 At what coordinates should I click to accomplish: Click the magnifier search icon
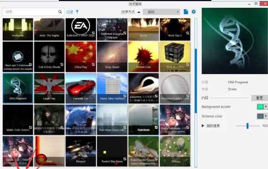point(60,12)
